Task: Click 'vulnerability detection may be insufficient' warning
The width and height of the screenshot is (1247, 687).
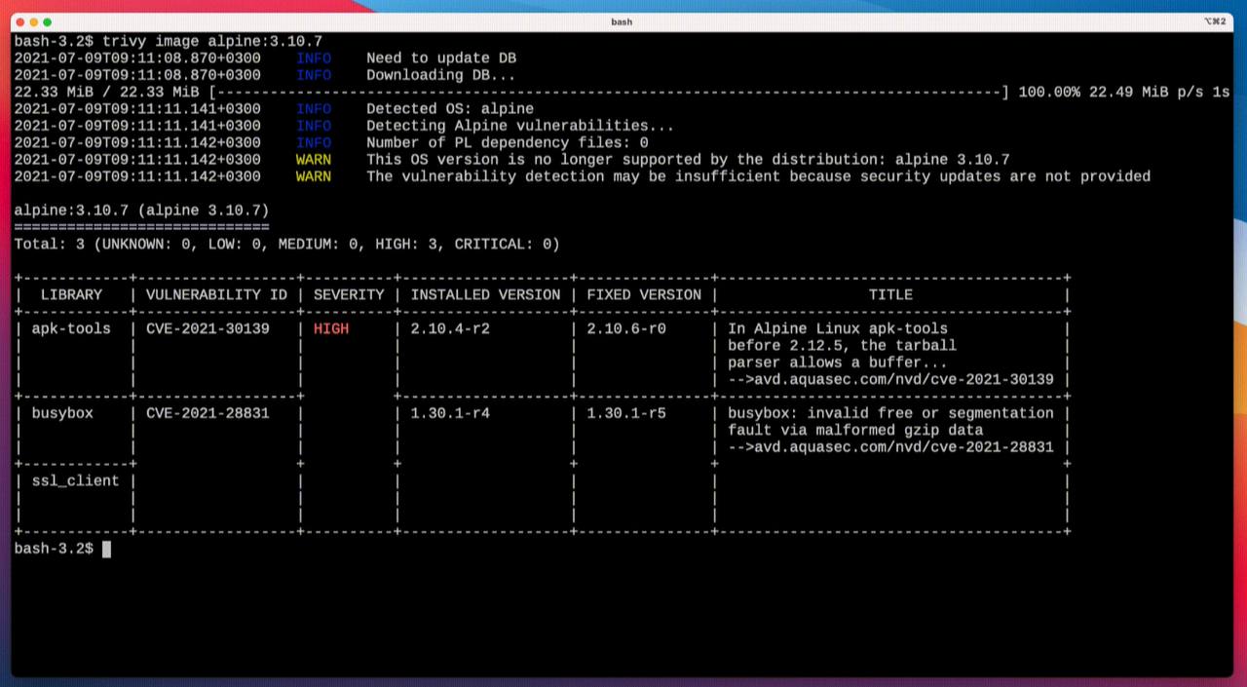Action: [759, 176]
